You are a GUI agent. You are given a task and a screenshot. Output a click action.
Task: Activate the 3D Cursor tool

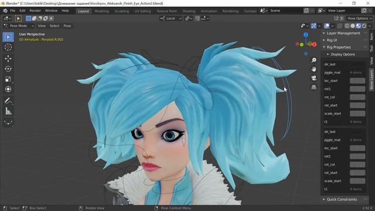(x=8, y=47)
